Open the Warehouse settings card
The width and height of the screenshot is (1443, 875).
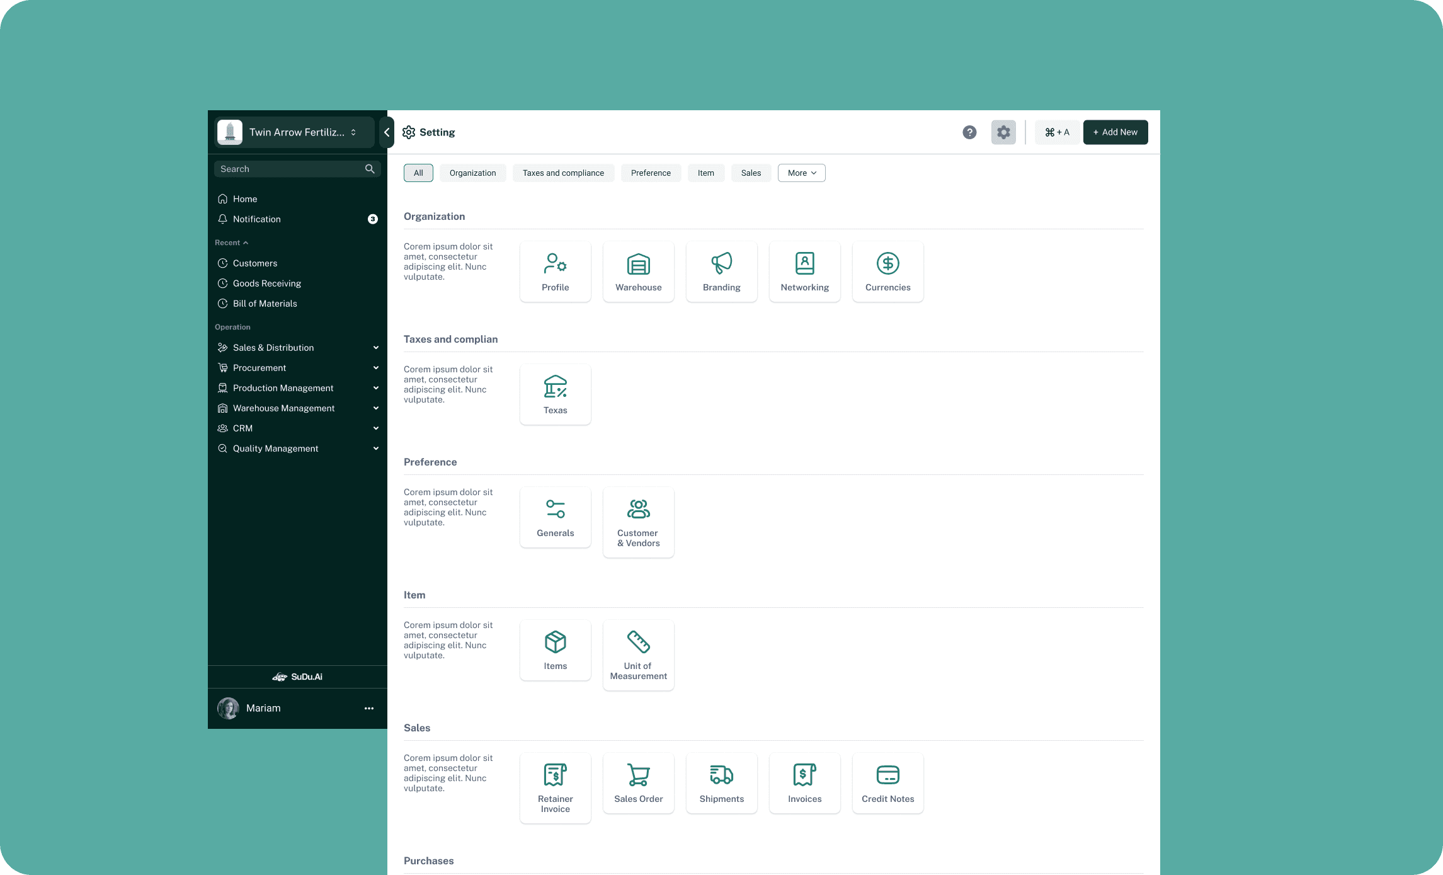click(638, 272)
